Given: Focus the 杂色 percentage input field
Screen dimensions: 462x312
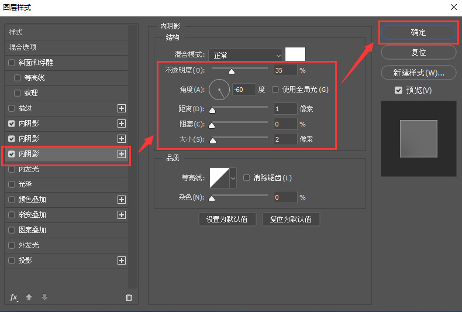Looking at the screenshot, I should 285,197.
